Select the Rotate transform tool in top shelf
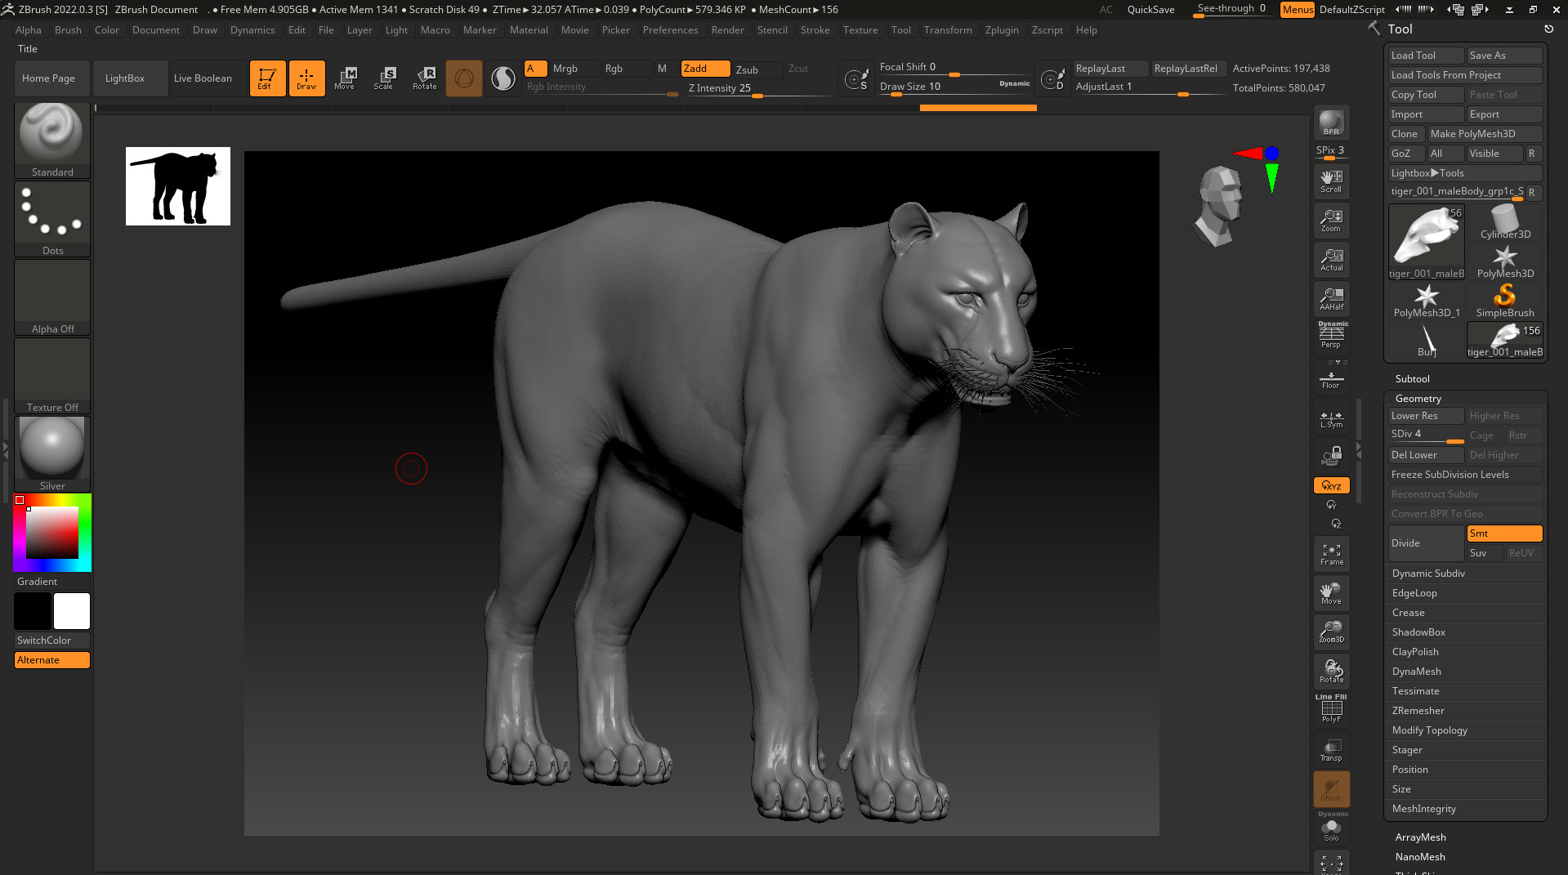The image size is (1568, 875). [425, 78]
